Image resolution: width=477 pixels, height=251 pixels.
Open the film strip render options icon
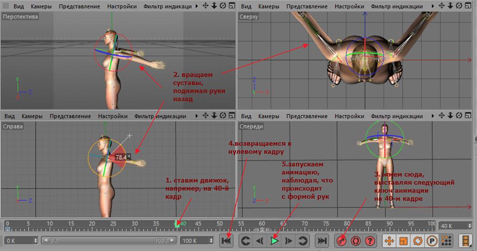pyautogui.click(x=466, y=241)
